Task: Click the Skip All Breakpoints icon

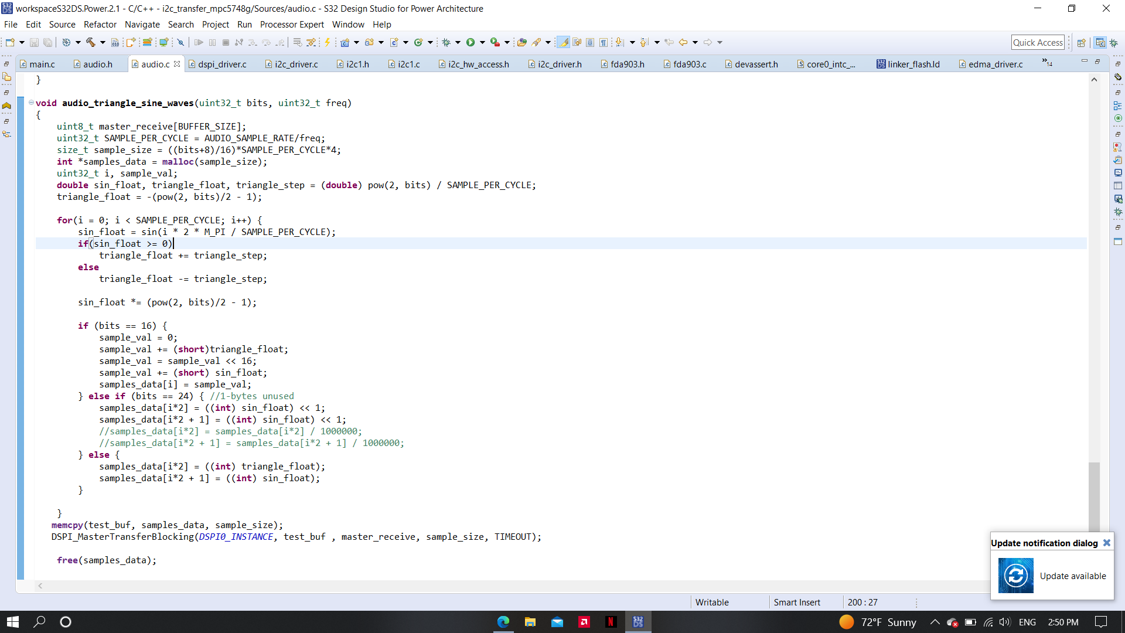Action: click(181, 42)
